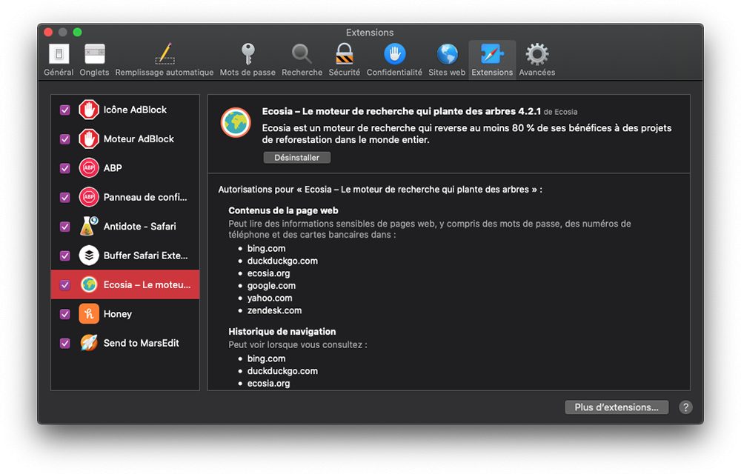741x474 pixels.
Task: Select the Extensions compass pane
Action: click(492, 59)
